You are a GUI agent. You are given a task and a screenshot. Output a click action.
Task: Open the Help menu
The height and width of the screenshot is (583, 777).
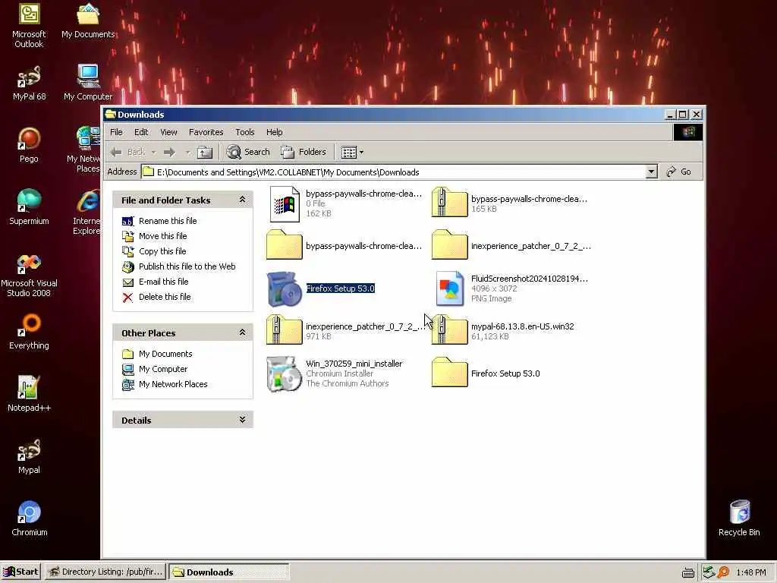(274, 132)
